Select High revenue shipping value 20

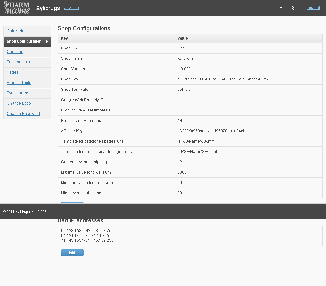tap(180, 193)
